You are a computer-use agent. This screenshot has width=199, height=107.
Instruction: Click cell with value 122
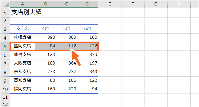tap(88, 81)
